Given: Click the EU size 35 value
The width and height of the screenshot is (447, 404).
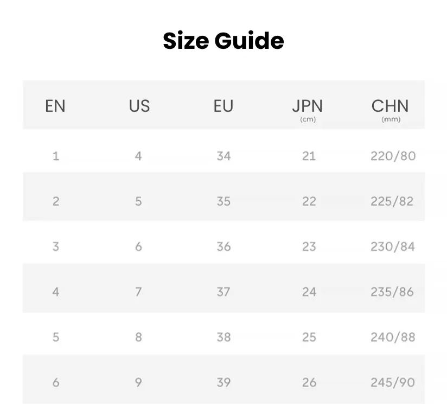Looking at the screenshot, I should point(224,201).
